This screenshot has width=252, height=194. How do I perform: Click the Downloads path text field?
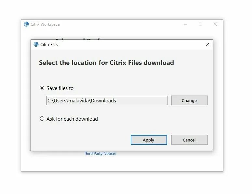tap(107, 100)
